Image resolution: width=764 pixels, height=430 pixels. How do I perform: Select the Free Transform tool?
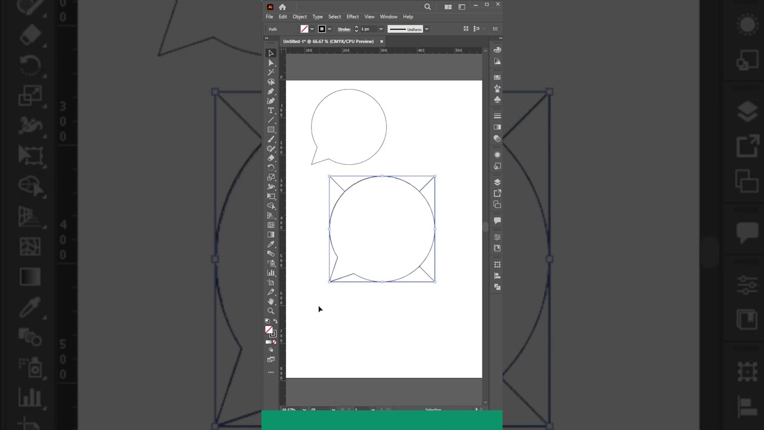coord(271,196)
